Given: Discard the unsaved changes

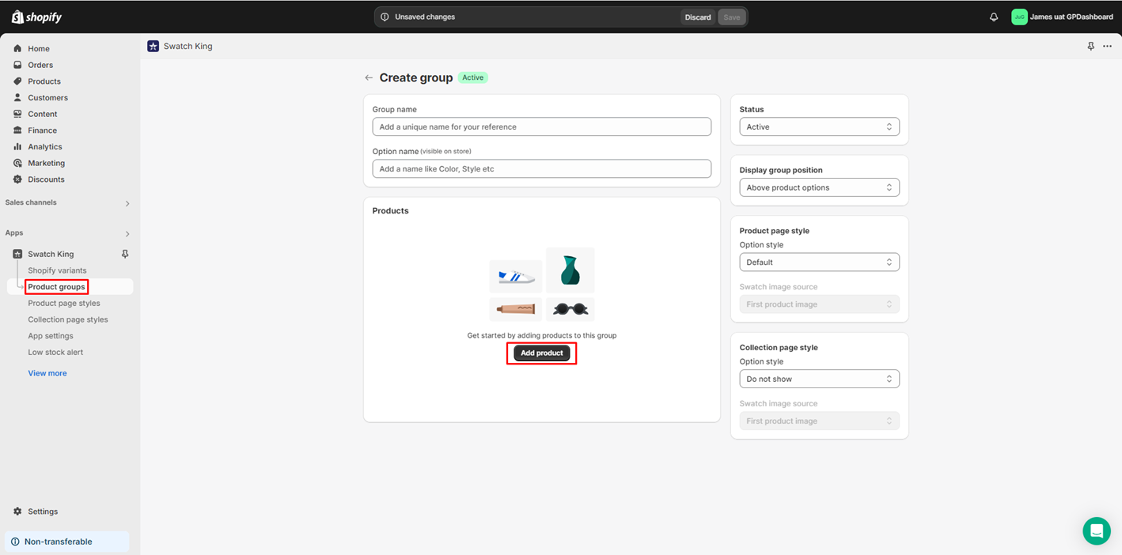Looking at the screenshot, I should click(697, 17).
